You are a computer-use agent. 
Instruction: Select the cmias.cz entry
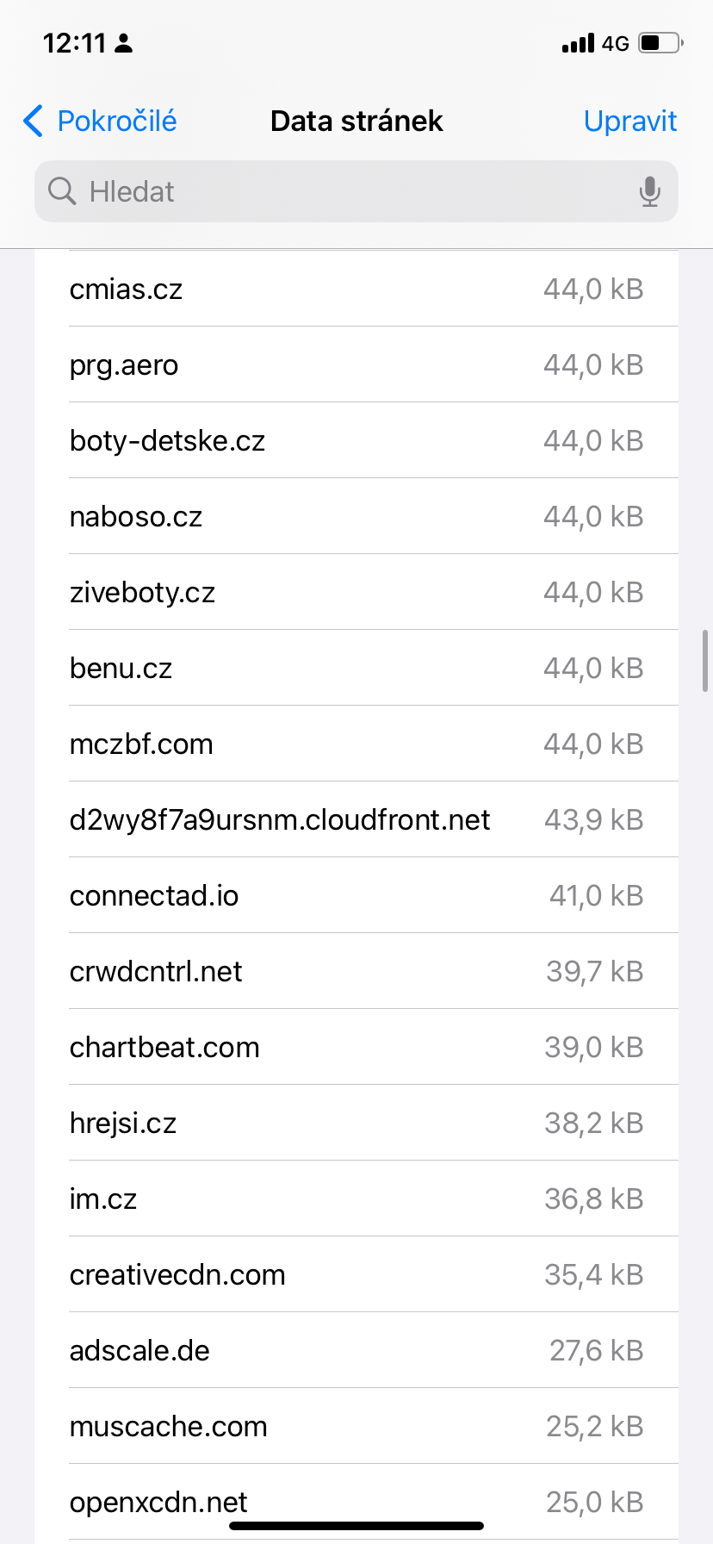pos(356,289)
